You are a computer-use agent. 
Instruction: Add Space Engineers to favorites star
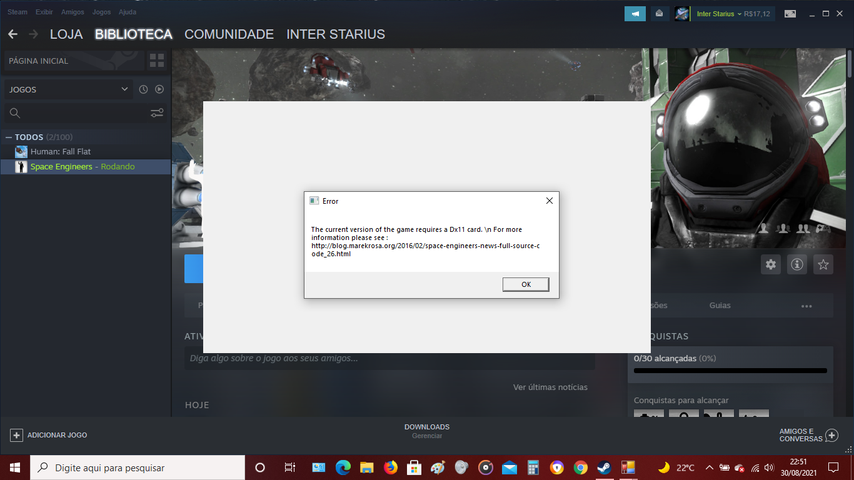[823, 264]
